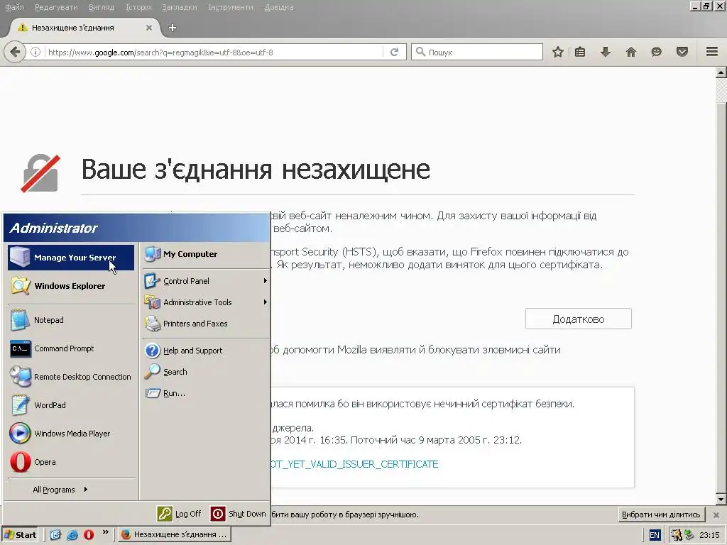Screen dimensions: 727x545
Task: Click the URL address field
Action: pos(213,52)
